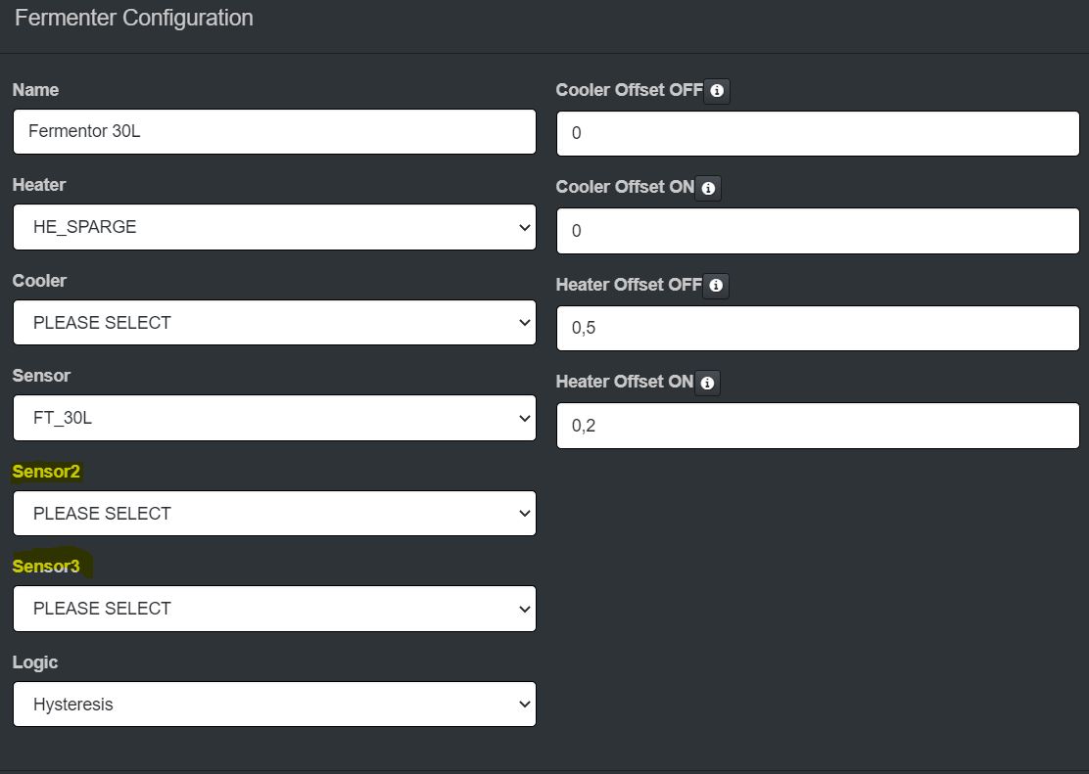Click the Name field label
The height and width of the screenshot is (774, 1089).
(x=35, y=90)
